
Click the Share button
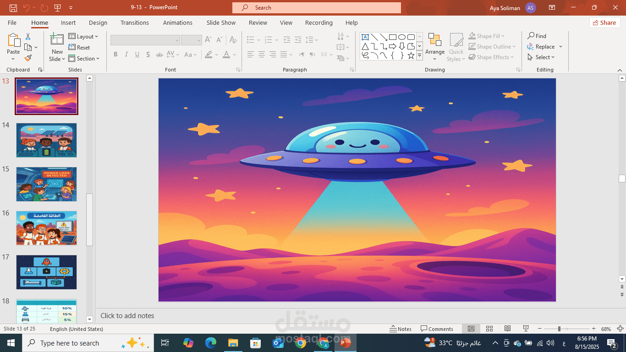point(604,22)
